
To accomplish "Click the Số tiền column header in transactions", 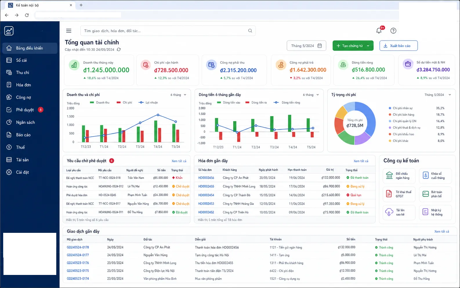I will (x=351, y=239).
